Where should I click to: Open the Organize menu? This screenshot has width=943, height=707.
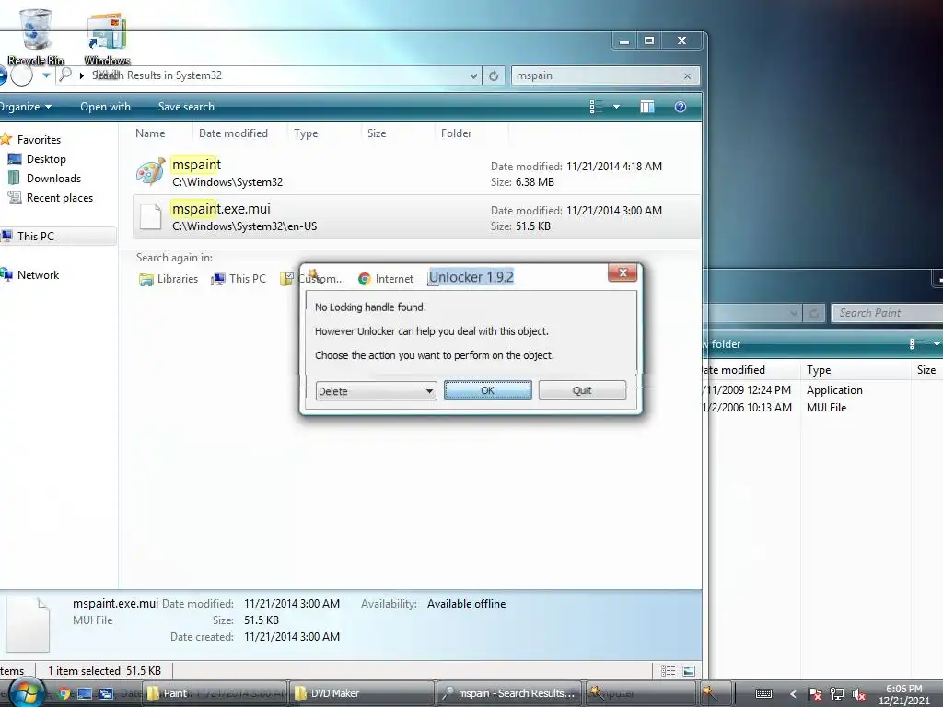click(x=25, y=107)
